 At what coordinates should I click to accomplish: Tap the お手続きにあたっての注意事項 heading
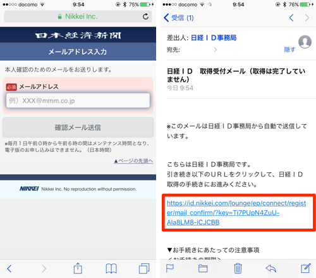pos(213,250)
